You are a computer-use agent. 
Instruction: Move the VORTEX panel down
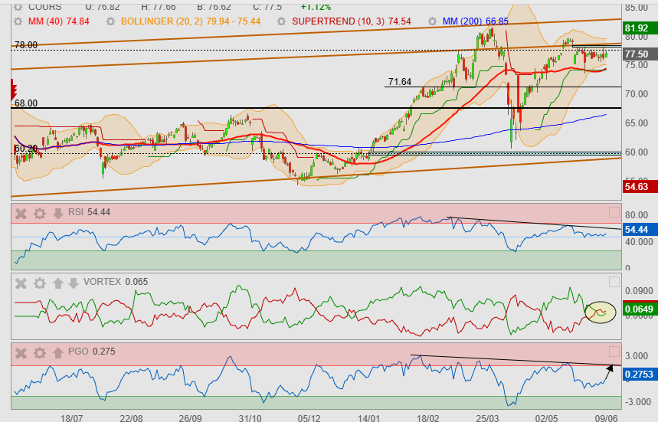point(74,283)
